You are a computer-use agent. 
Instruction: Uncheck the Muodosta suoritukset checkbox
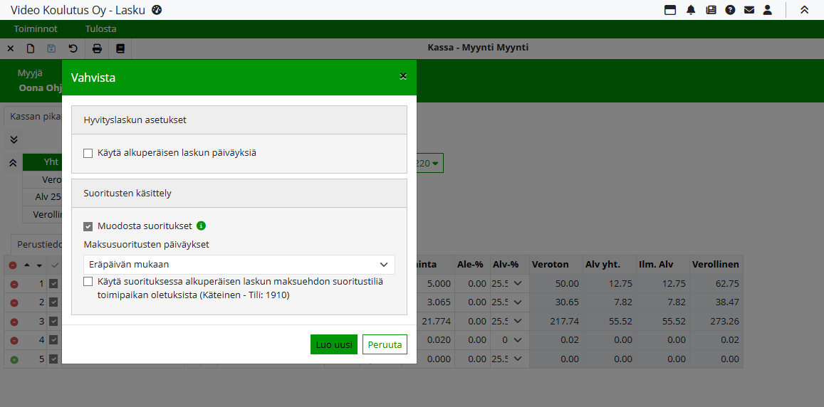[x=88, y=226]
